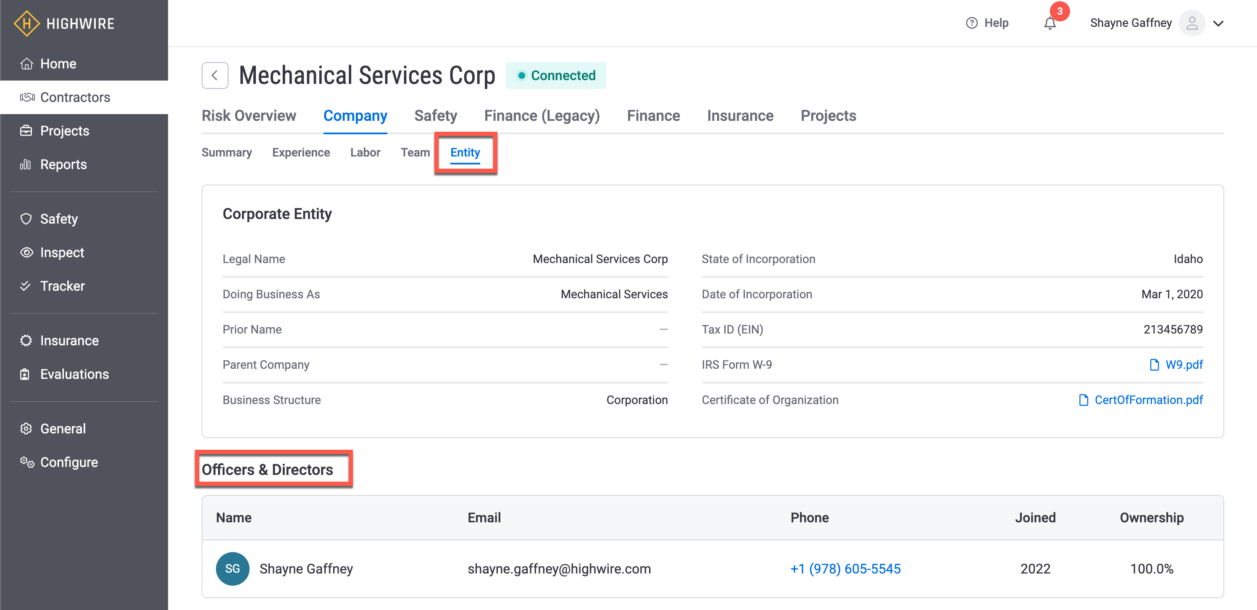
Task: Open the Help question mark icon
Action: coord(972,23)
